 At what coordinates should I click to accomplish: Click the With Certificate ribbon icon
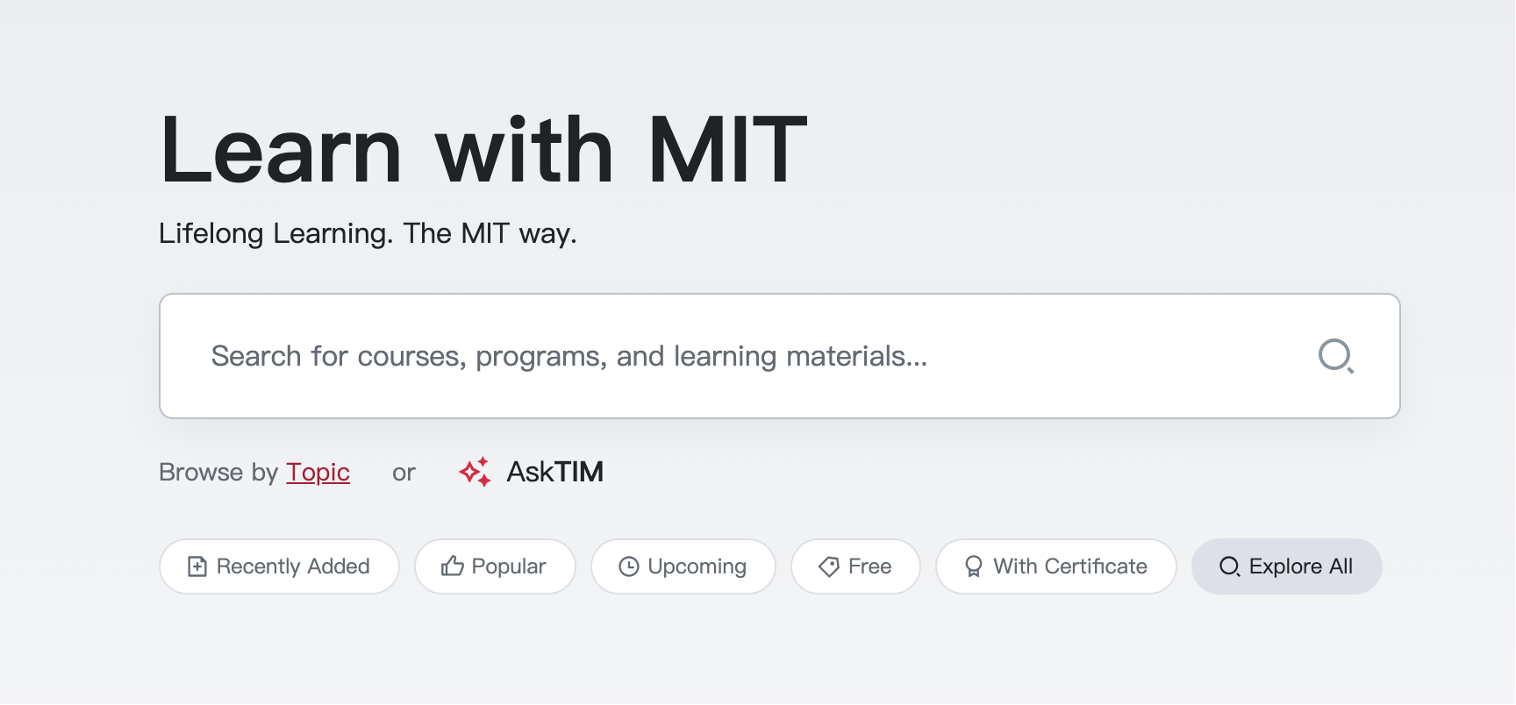point(974,566)
